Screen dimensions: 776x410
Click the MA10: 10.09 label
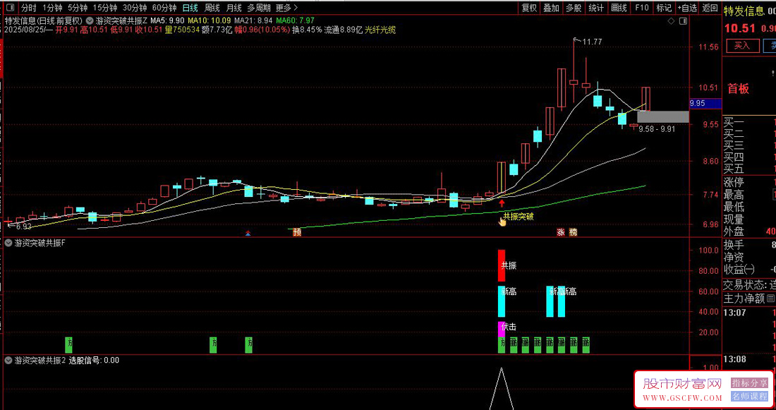[x=210, y=20]
